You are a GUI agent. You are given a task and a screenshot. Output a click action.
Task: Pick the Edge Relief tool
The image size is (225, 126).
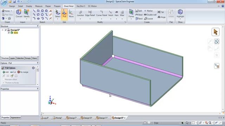coord(90,13)
